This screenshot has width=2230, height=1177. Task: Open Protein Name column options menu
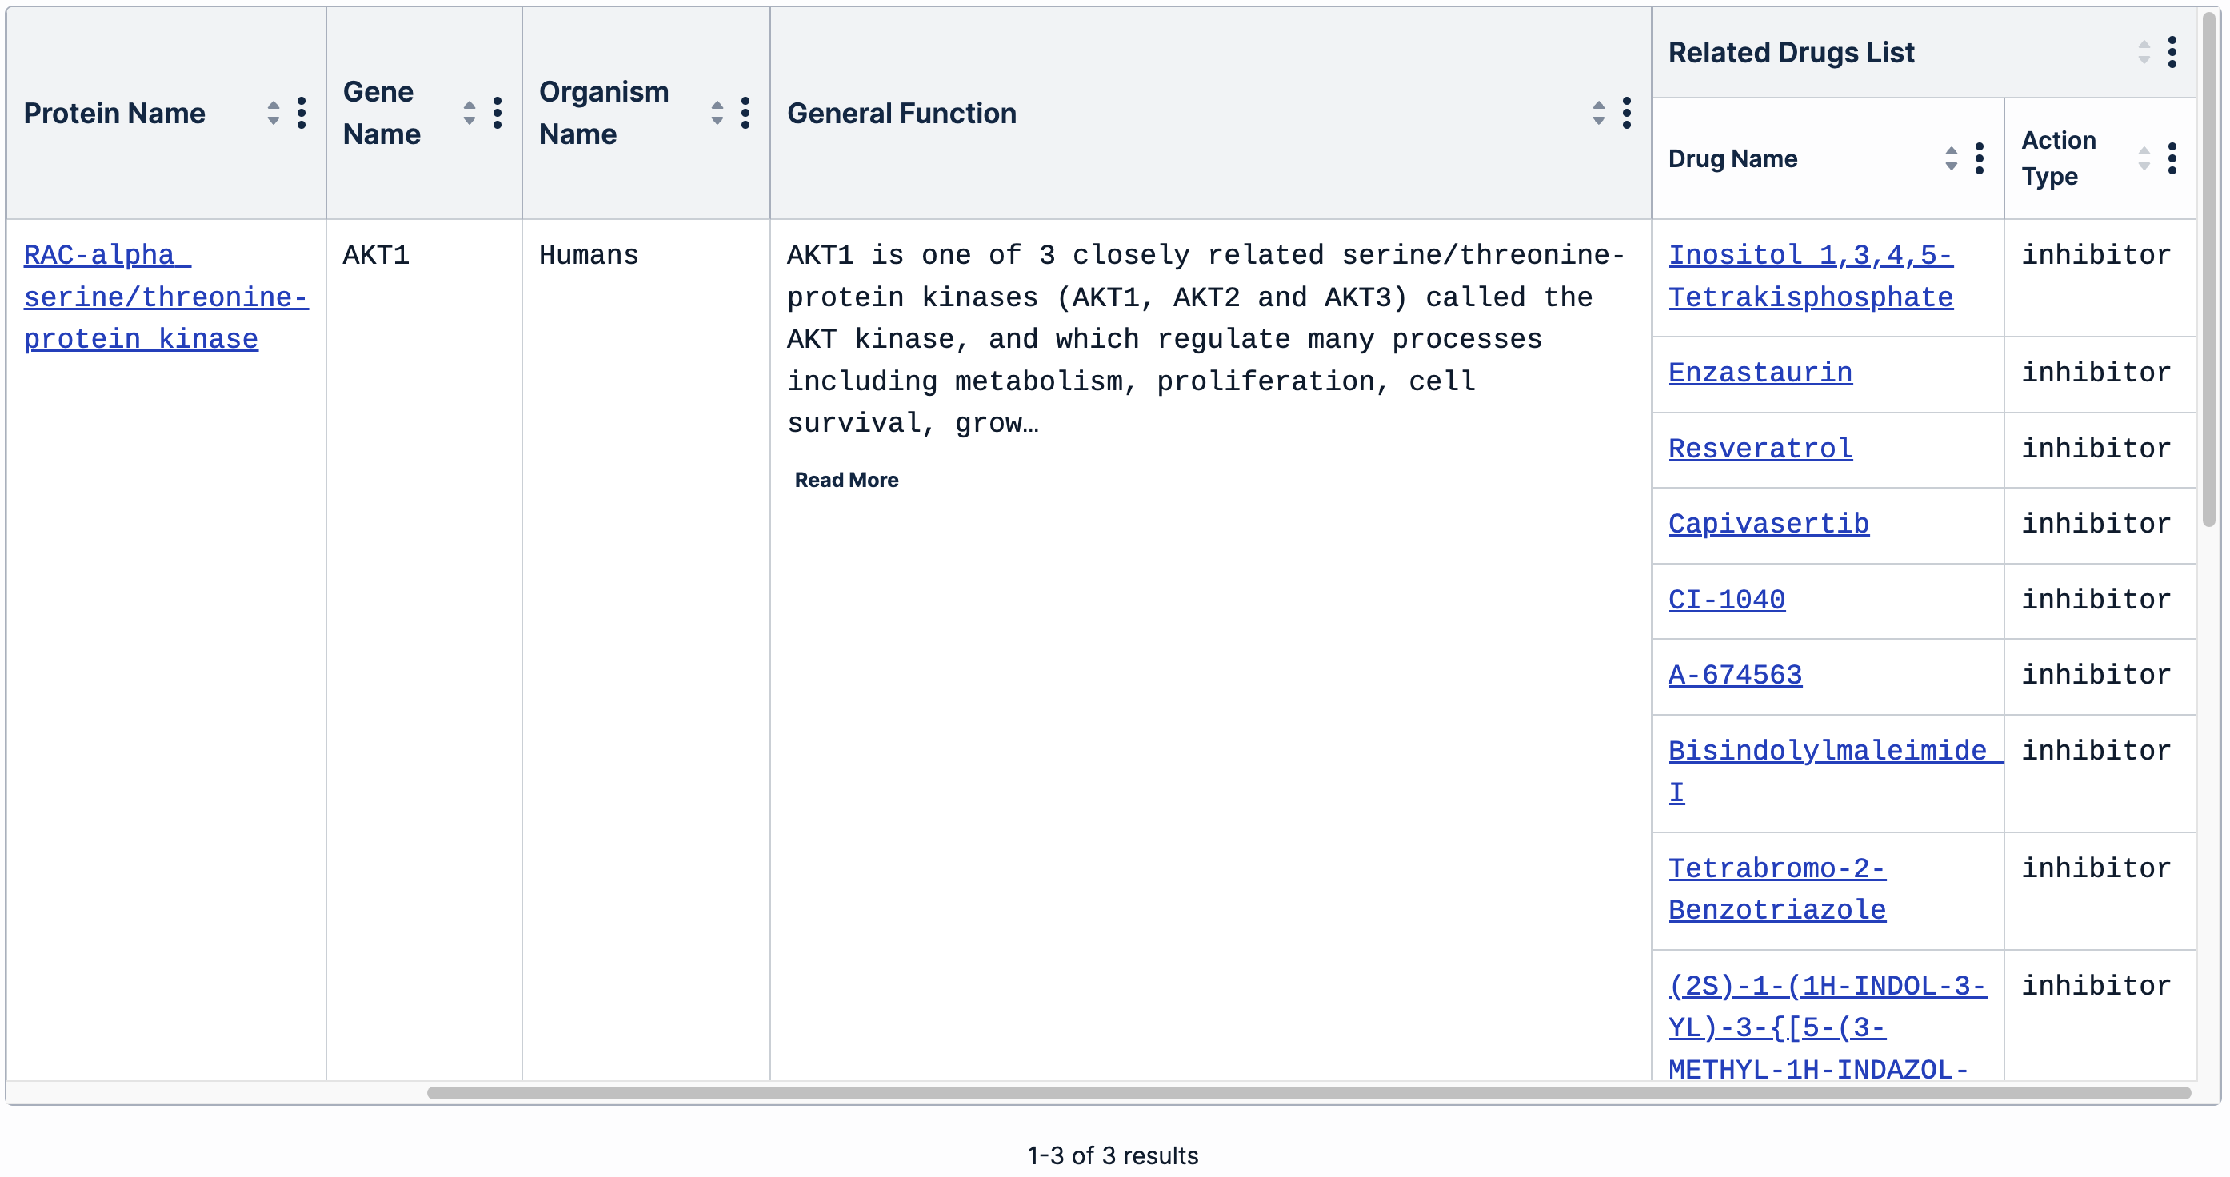pos(302,114)
